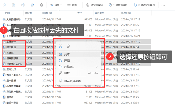
Task: Click the trash icon in context menu
Action: (x=68, y=46)
